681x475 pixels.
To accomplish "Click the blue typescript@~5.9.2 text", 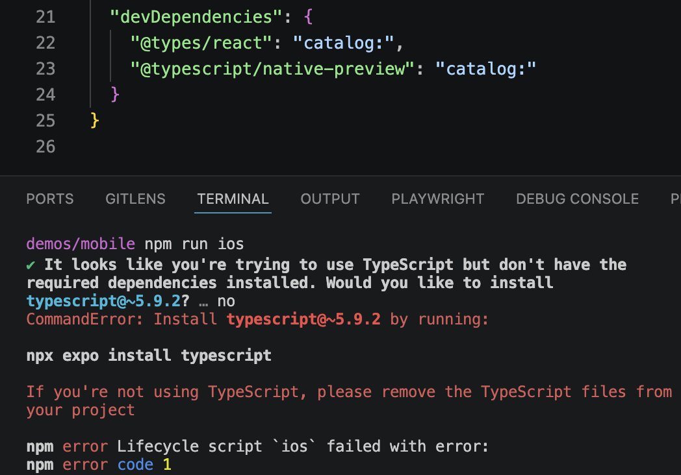I will pyautogui.click(x=103, y=300).
